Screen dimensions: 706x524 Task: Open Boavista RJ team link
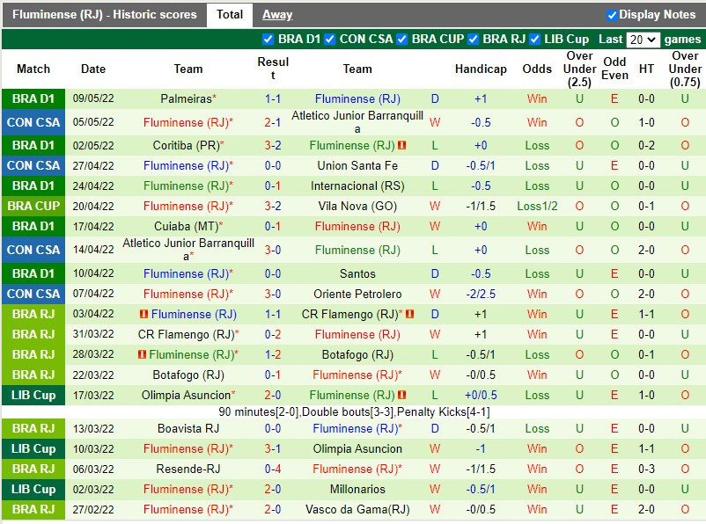[x=188, y=428]
